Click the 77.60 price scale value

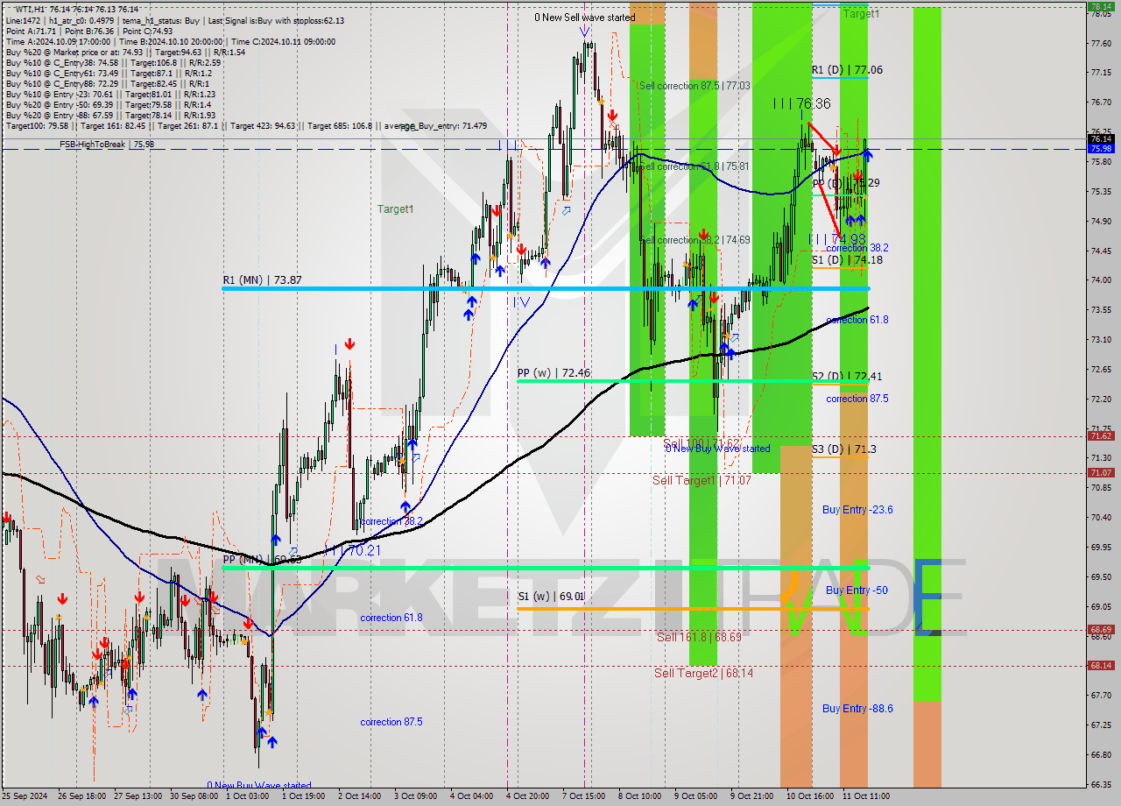coord(1101,43)
